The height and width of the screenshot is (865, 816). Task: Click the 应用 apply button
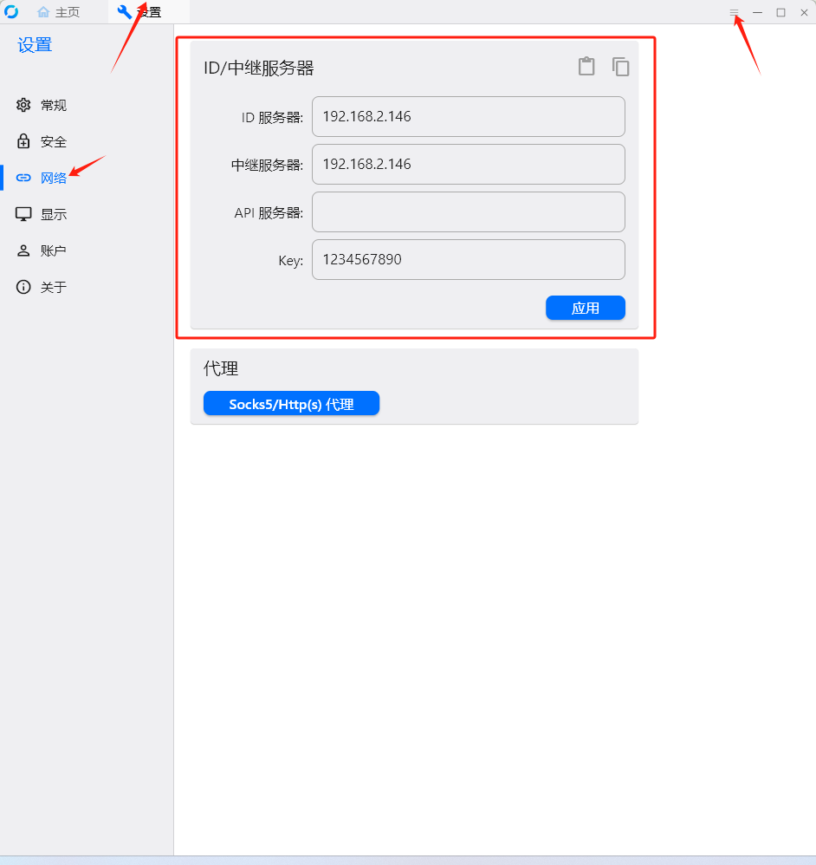[x=586, y=308]
